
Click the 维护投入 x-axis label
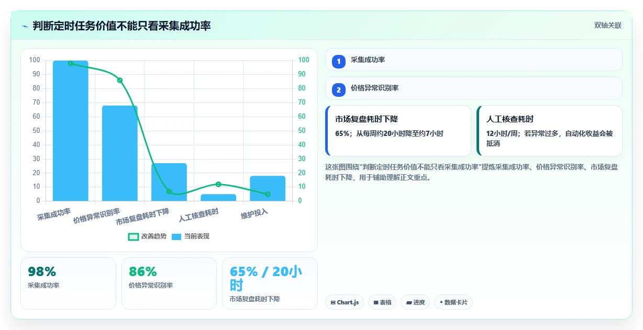[254, 213]
